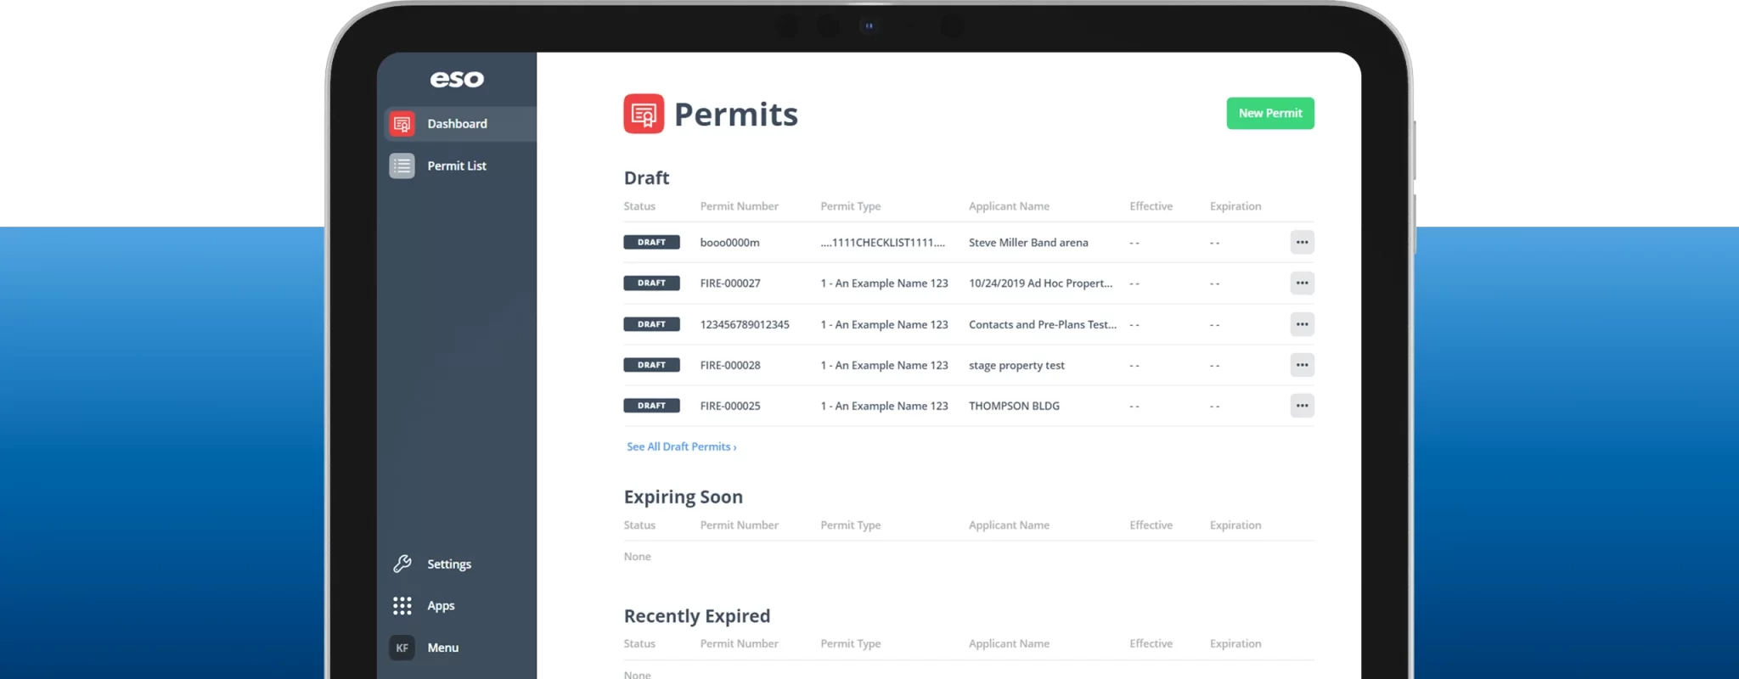This screenshot has width=1739, height=679.
Task: Click Expiring Soon Effective column header
Action: (1151, 525)
